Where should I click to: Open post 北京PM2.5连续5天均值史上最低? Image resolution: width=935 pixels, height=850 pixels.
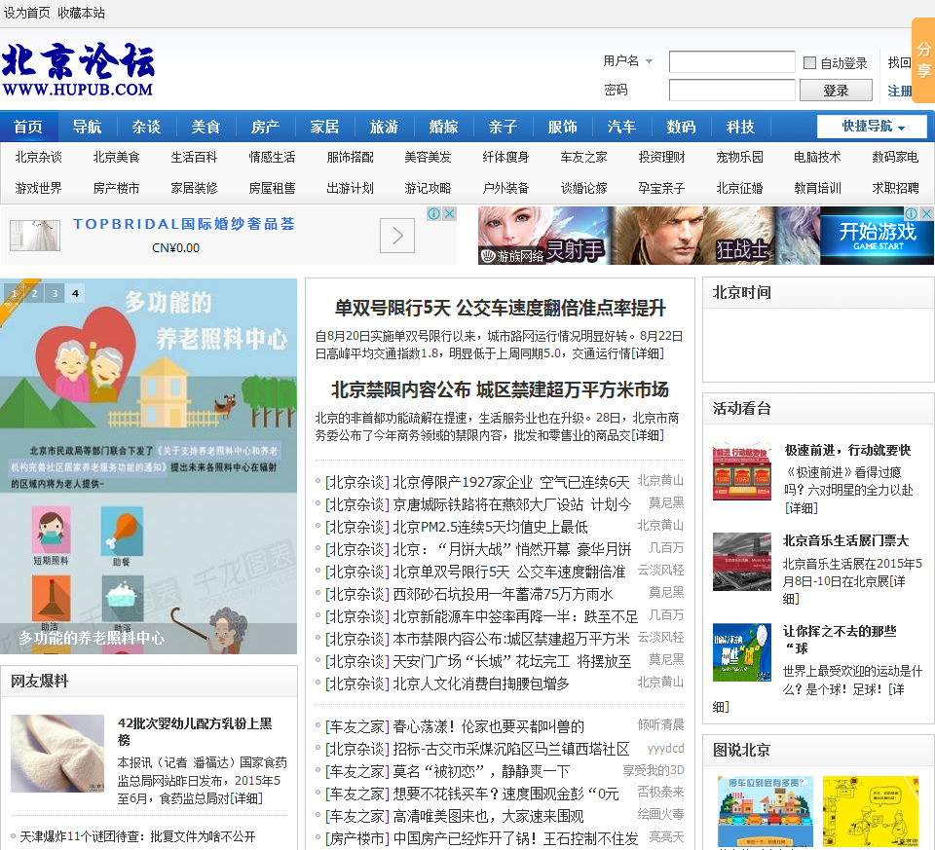point(490,527)
